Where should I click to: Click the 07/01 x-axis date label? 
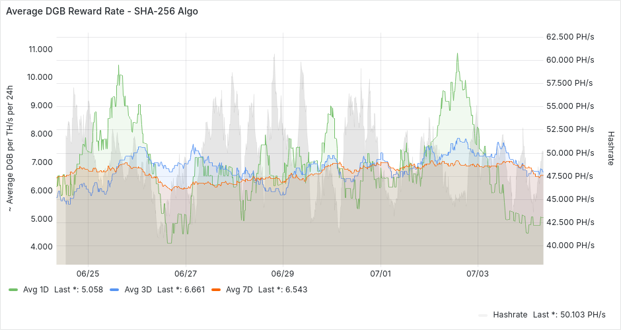tap(381, 273)
